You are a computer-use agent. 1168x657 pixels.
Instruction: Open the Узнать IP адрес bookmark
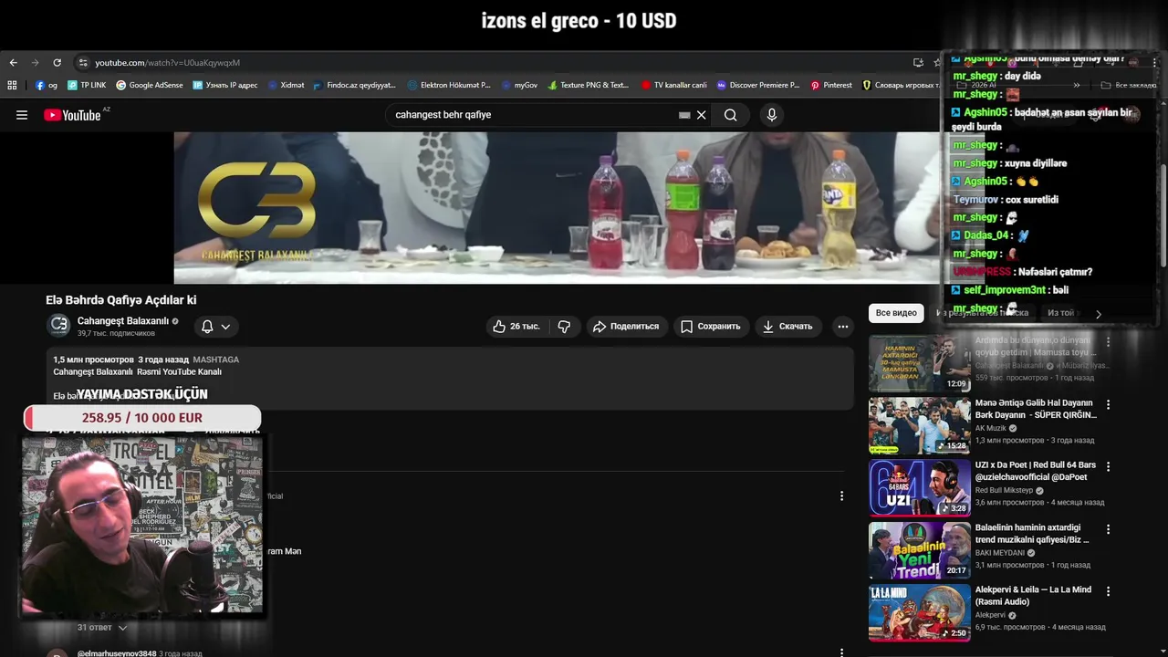coord(224,85)
